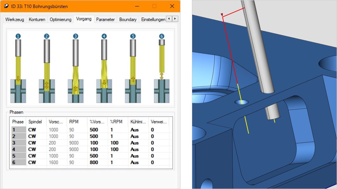Image resolution: width=337 pixels, height=189 pixels.
Task: Open Spindel CW cell for phase 6
Action: pyautogui.click(x=32, y=162)
